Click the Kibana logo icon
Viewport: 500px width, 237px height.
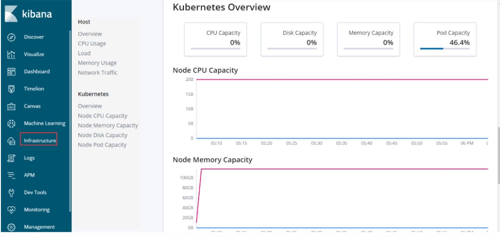click(11, 14)
